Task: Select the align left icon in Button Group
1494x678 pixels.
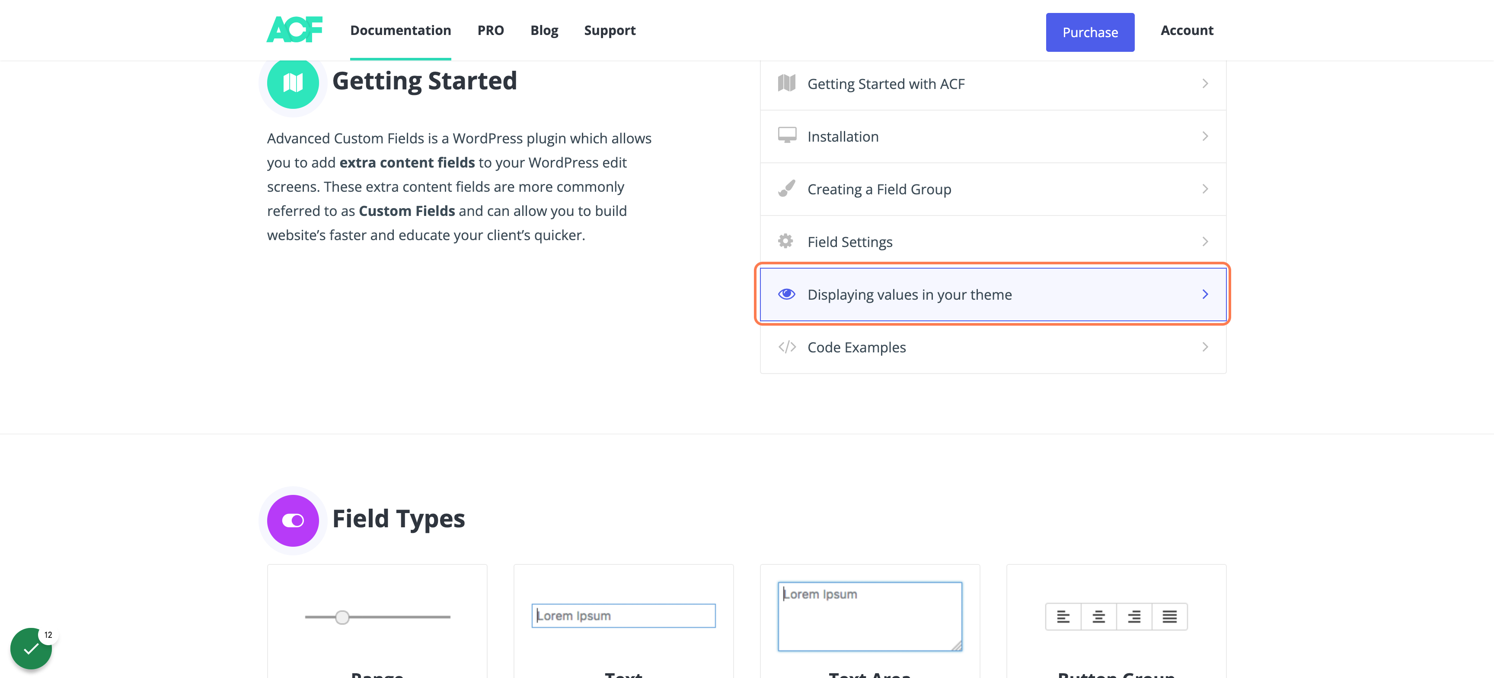Action: 1063,617
